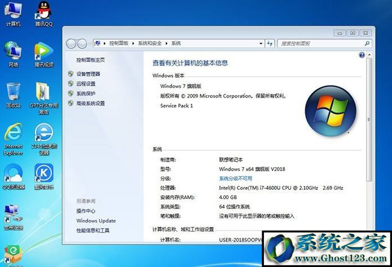
Task: Open address bar history dropdown arrow
Action: pos(261,43)
